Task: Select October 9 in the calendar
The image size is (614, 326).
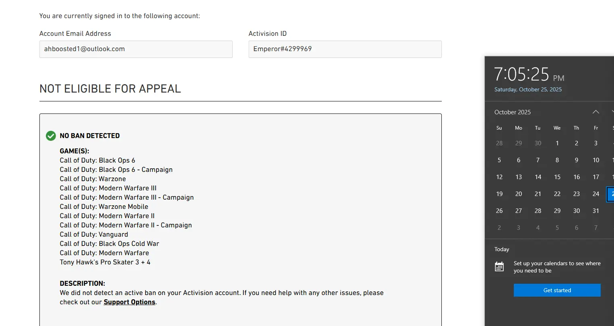Action: [x=576, y=160]
